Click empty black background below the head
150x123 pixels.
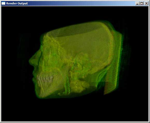75,110
